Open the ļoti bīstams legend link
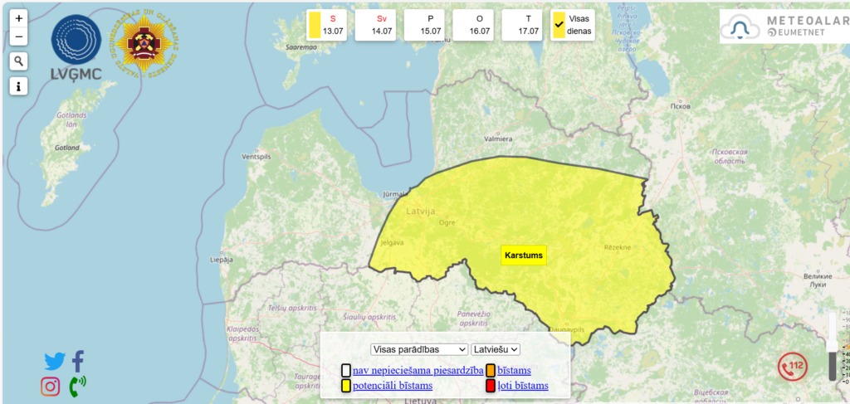 [523, 386]
